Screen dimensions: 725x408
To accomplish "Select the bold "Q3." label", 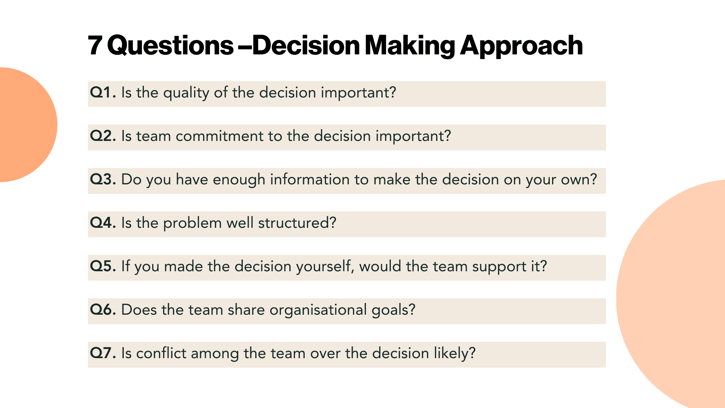I will 103,179.
